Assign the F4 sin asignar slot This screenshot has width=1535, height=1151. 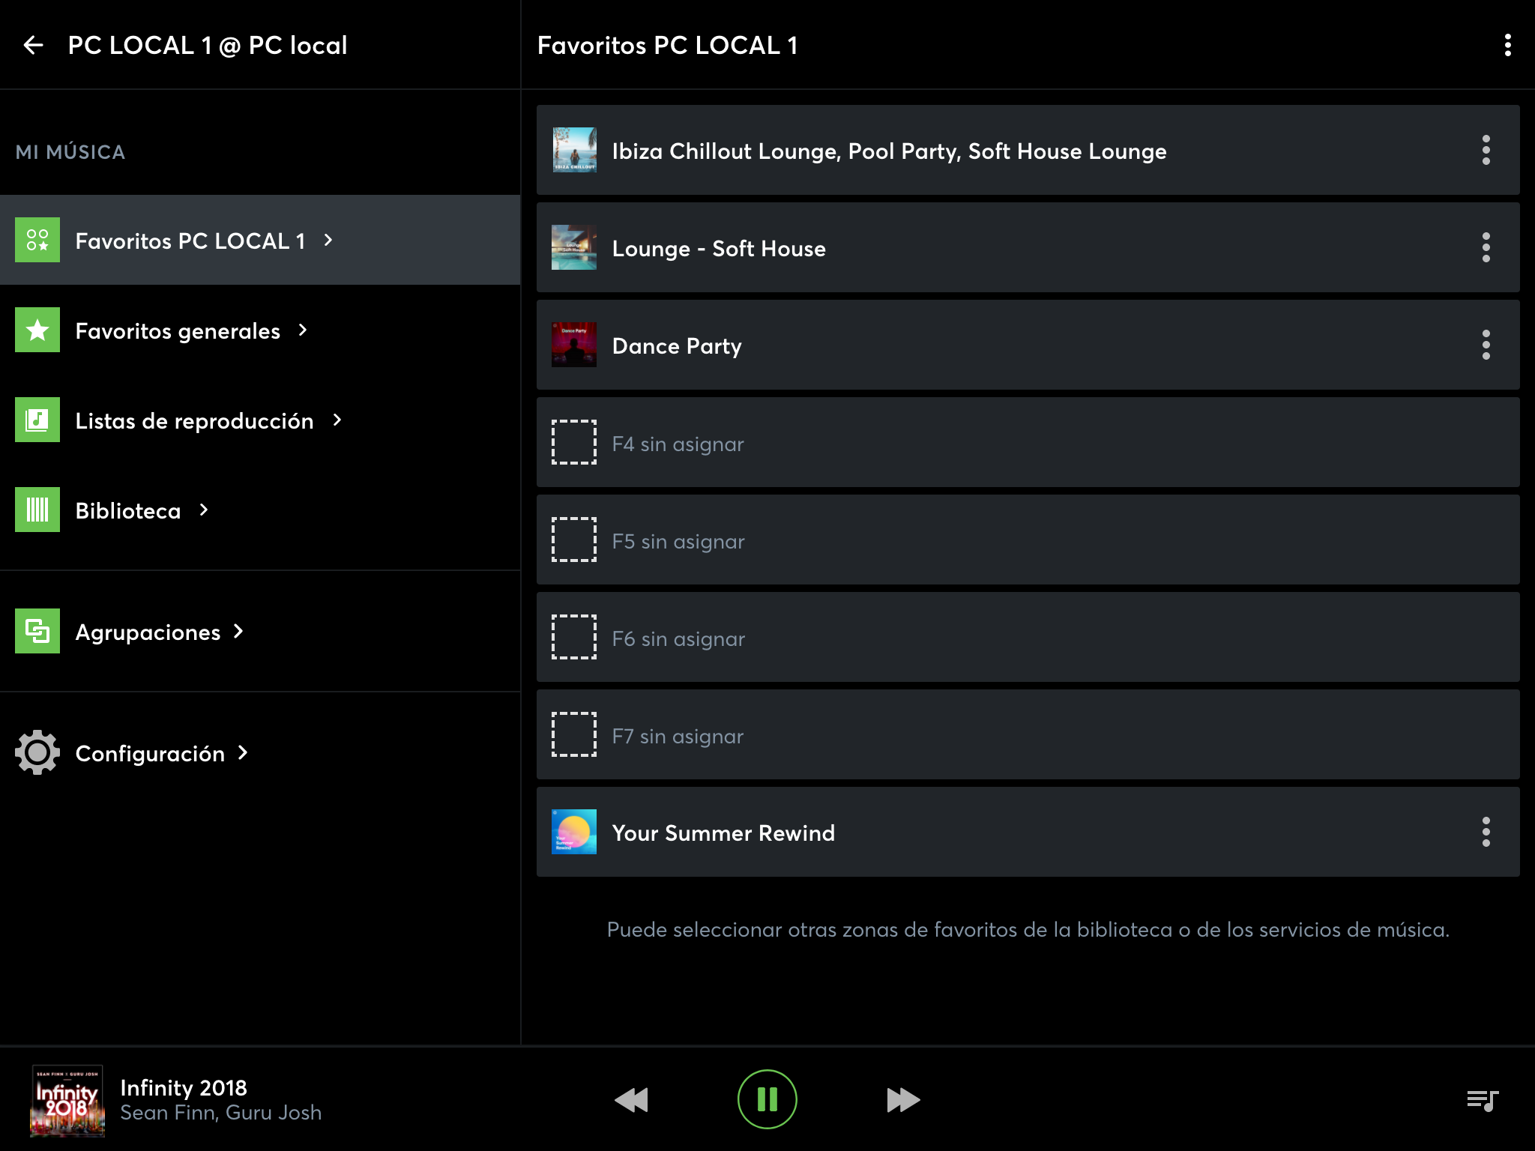[x=678, y=444]
